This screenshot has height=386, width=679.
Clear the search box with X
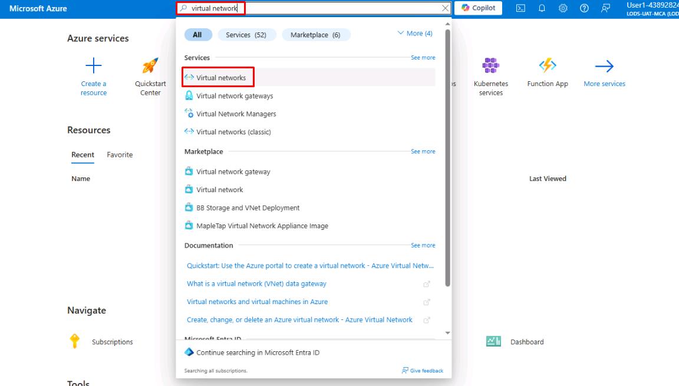click(445, 8)
